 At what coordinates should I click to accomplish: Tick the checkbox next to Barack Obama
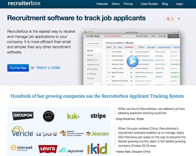pyautogui.click(x=107, y=56)
